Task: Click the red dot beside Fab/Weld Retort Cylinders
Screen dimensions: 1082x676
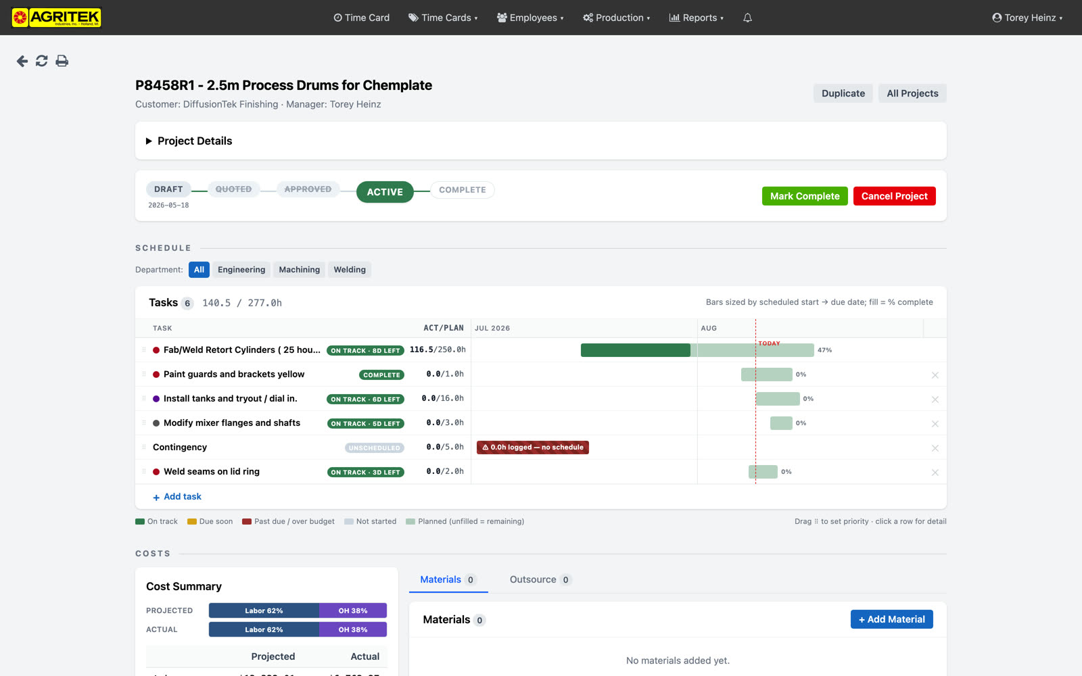Action: point(156,350)
